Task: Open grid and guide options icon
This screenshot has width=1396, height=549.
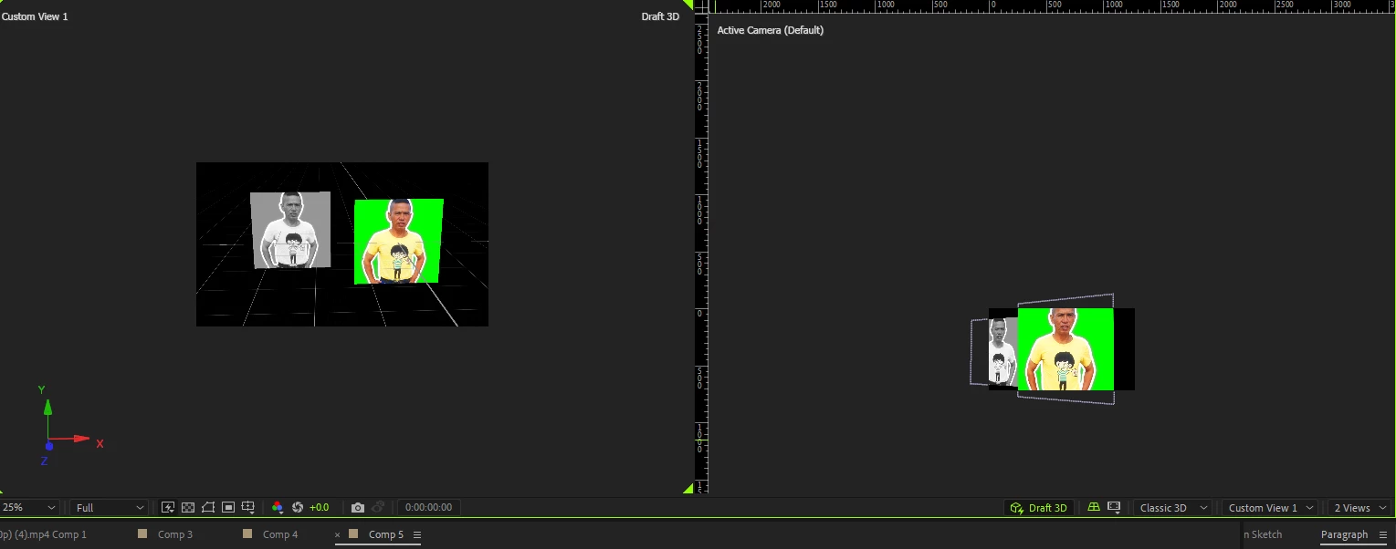Action: pos(247,507)
